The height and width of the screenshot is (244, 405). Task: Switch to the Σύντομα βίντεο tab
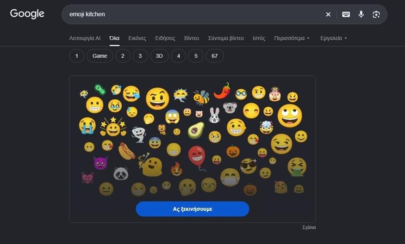click(226, 38)
